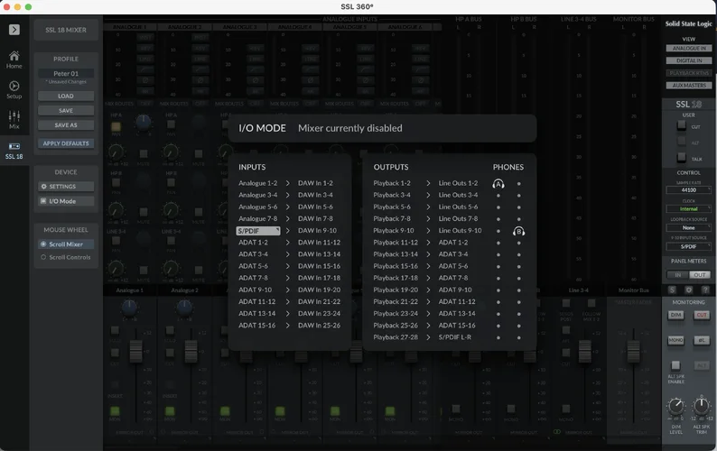Click the headphones A icon for Playback 1-2

point(498,184)
